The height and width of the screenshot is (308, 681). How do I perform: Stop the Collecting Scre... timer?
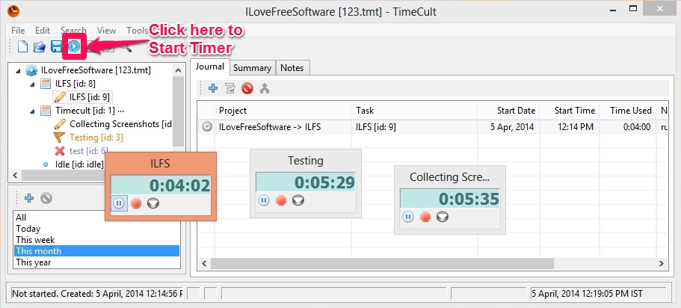(x=425, y=216)
